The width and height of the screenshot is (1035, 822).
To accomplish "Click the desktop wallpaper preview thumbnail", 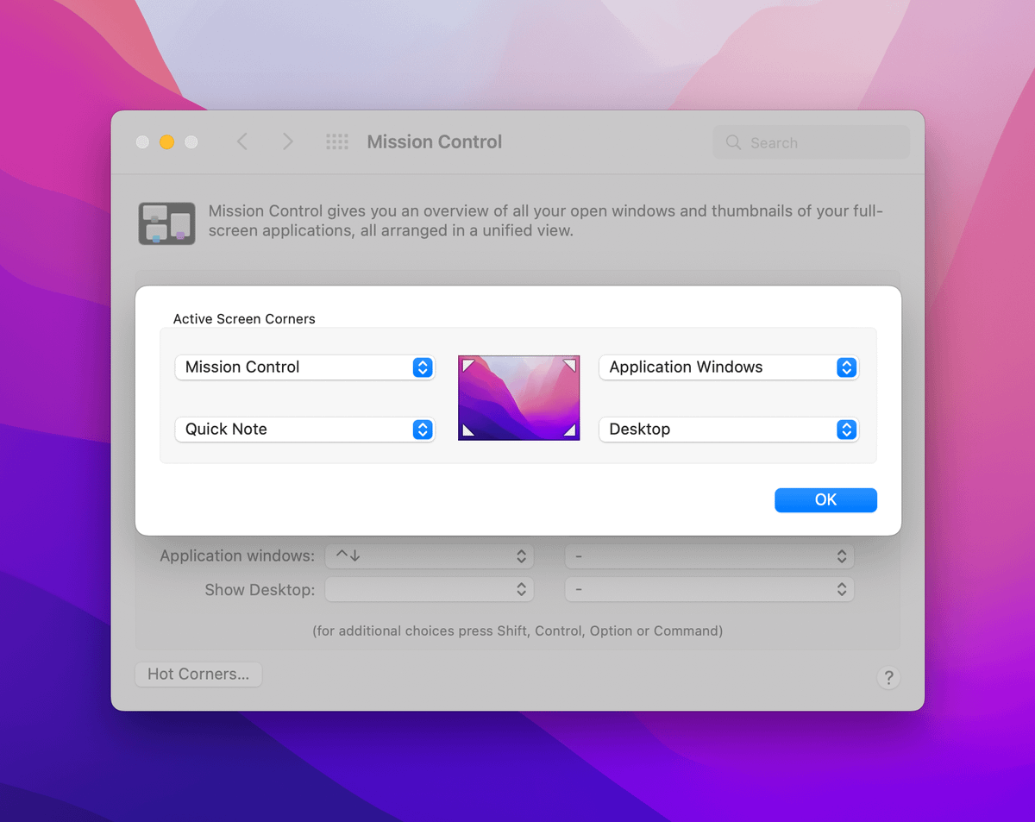I will (518, 398).
